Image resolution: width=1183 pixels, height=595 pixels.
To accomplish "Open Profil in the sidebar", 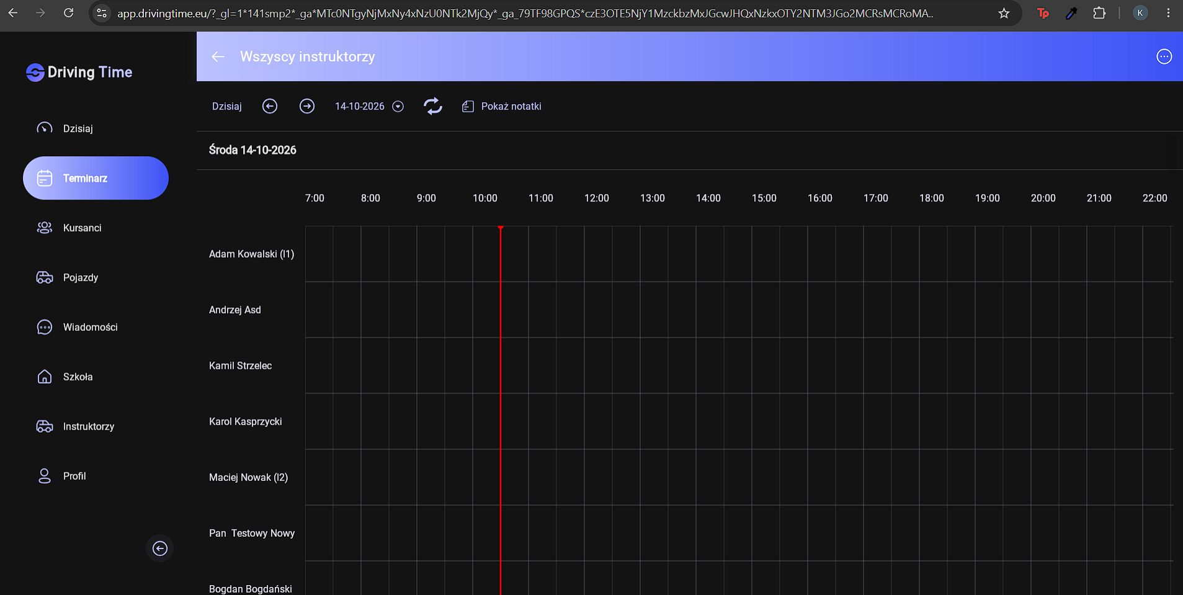I will [x=96, y=475].
